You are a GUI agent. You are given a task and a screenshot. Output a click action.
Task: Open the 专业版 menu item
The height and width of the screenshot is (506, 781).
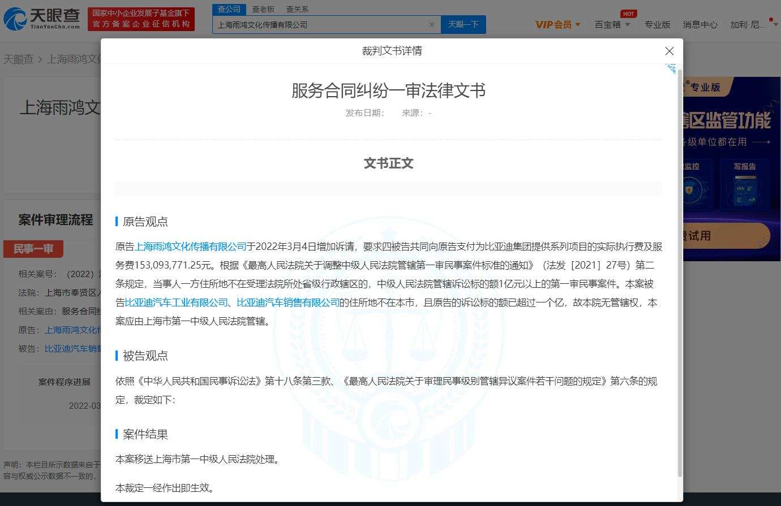point(657,24)
